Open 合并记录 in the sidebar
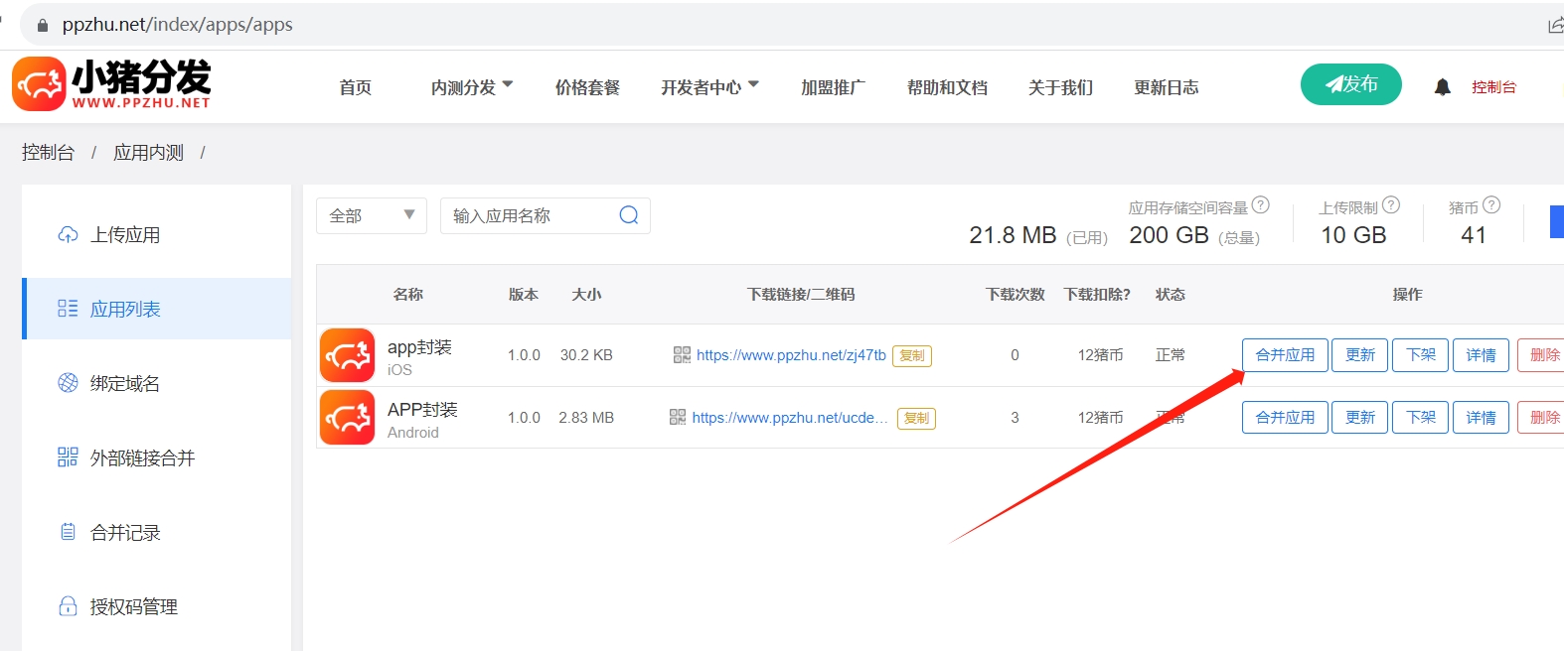 click(125, 533)
